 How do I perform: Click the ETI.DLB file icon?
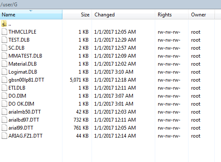[x=4, y=88]
